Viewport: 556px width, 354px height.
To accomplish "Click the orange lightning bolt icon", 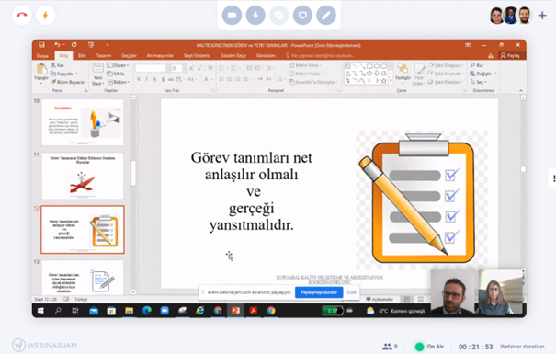I will point(45,16).
